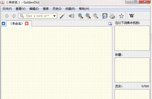This screenshot has width=152, height=99.
Task: Click the 收藏: panel label
Action: (x=119, y=55)
